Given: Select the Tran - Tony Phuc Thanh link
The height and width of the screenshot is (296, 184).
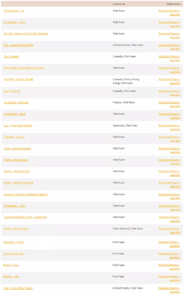Looking at the screenshot, I should click(x=18, y=288).
